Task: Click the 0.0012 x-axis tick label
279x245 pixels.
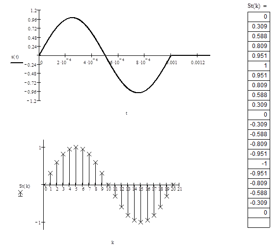Action: (x=198, y=63)
